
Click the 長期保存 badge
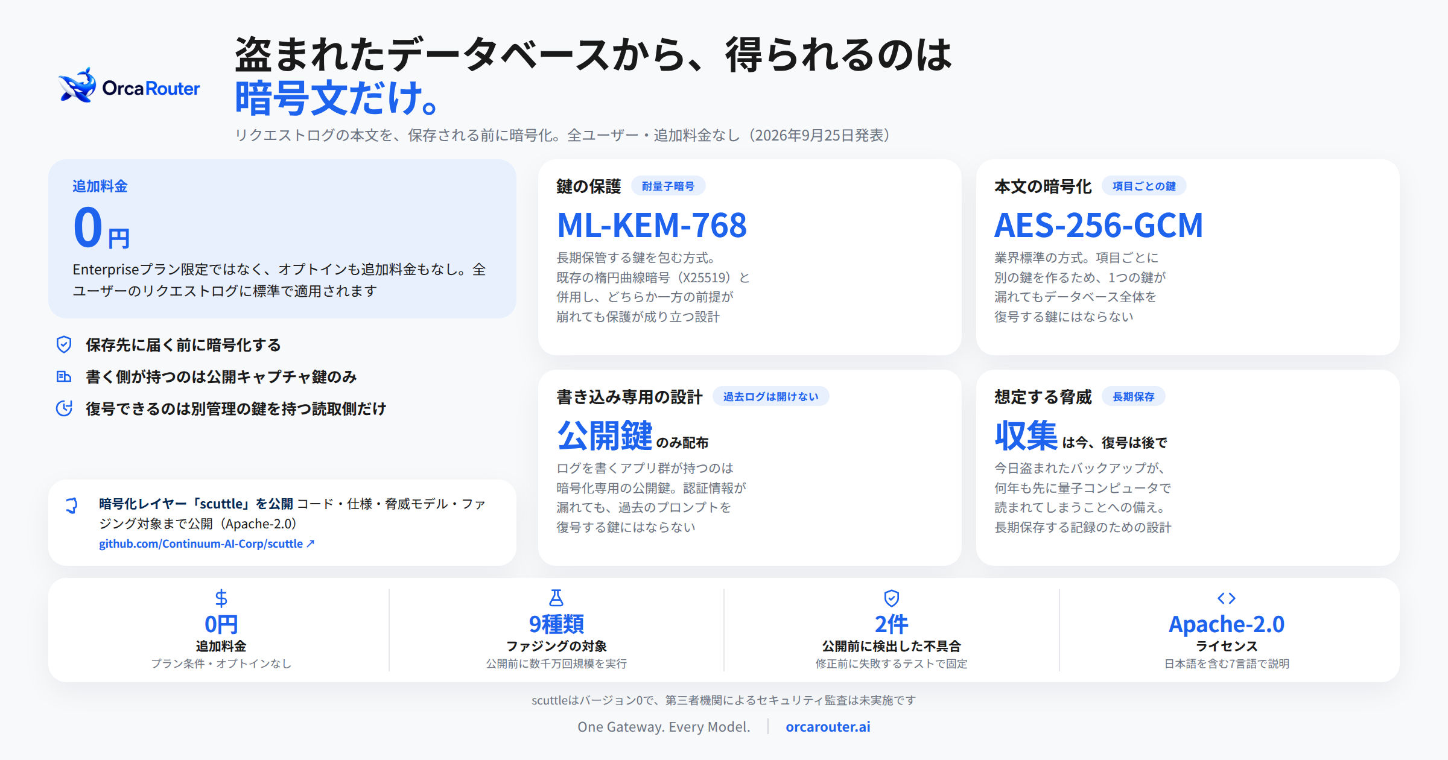coord(1133,396)
